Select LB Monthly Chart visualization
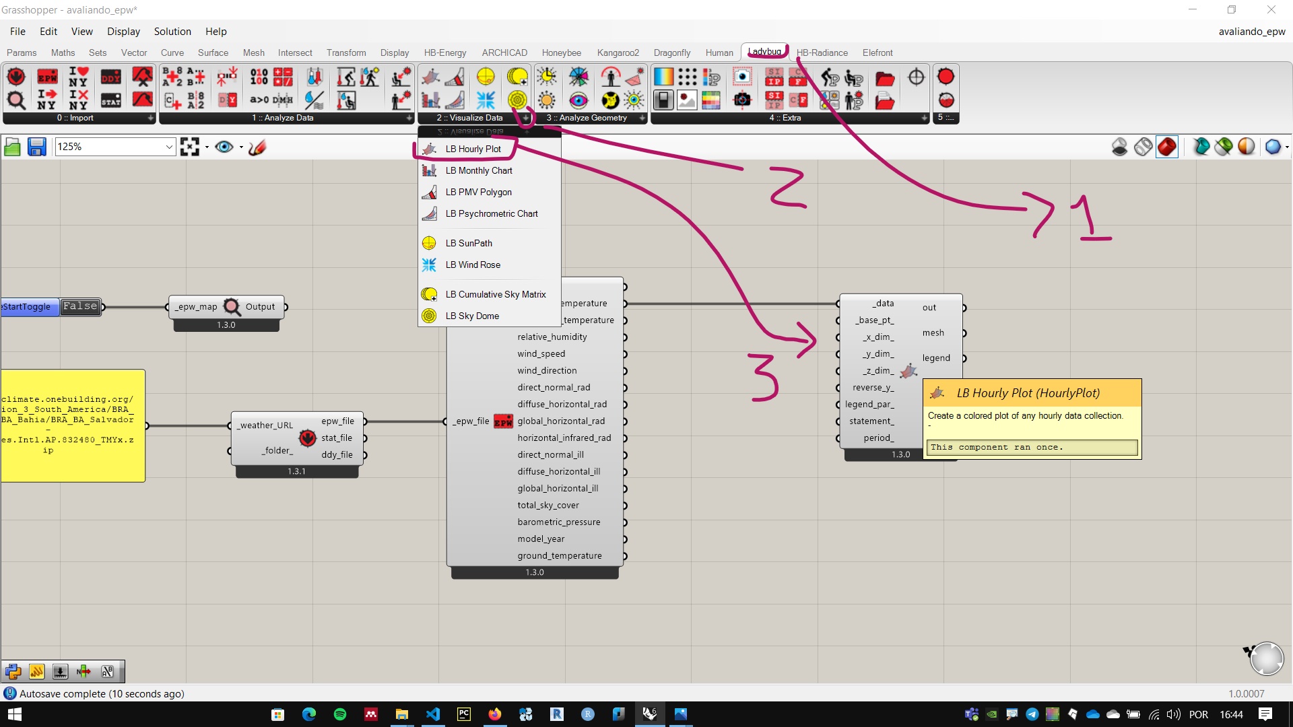 point(479,170)
